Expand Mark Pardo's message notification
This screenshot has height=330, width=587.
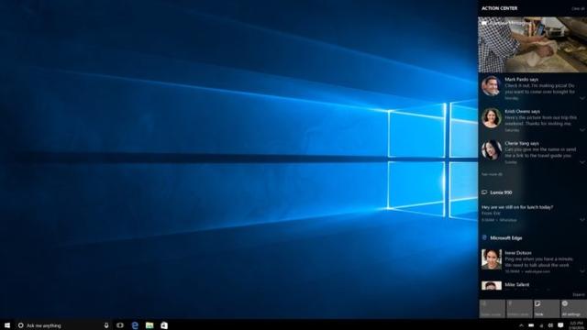582,98
